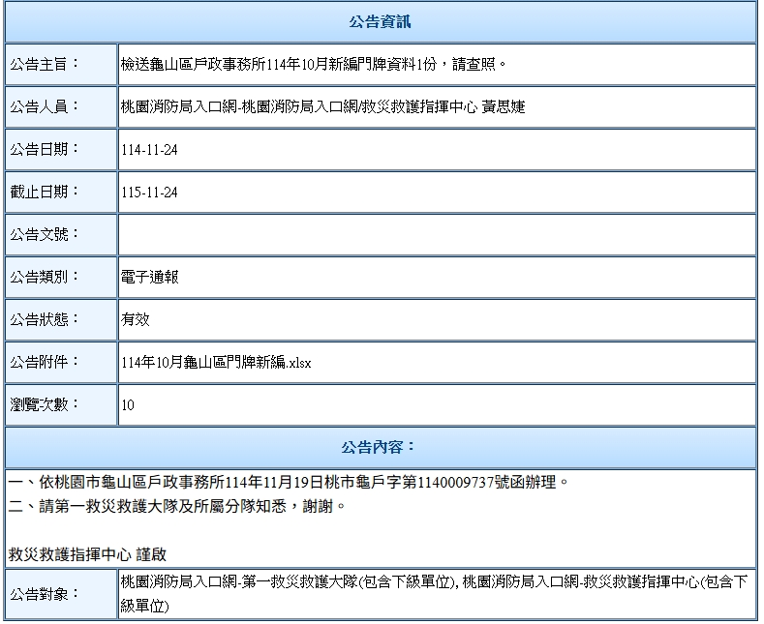Select the 公告人員 label cell
Image resolution: width=764 pixels, height=624 pixels.
pos(60,107)
